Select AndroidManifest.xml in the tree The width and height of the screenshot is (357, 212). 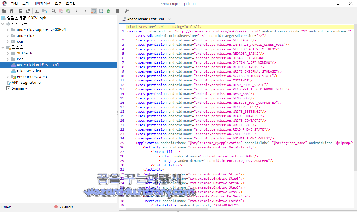pos(38,65)
